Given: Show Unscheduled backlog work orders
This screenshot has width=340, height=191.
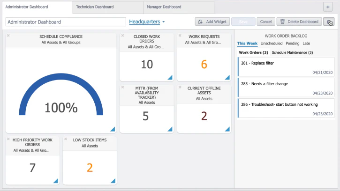Looking at the screenshot, I should (272, 44).
